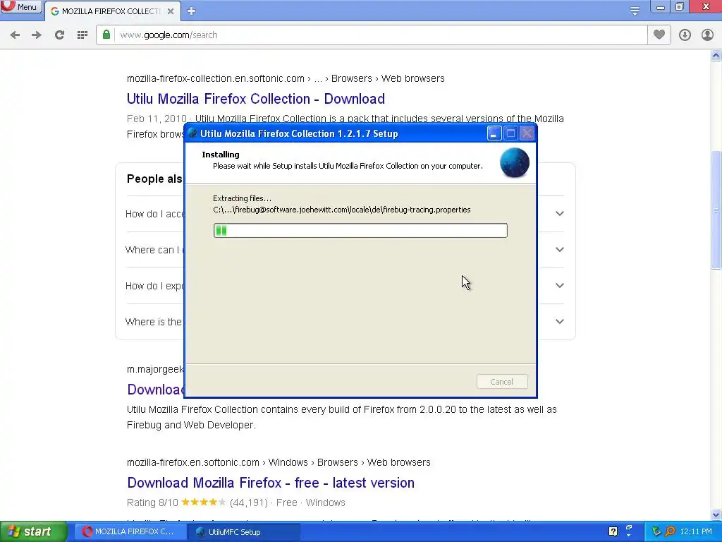Close the Google search tab
The image size is (722, 542).
(171, 11)
